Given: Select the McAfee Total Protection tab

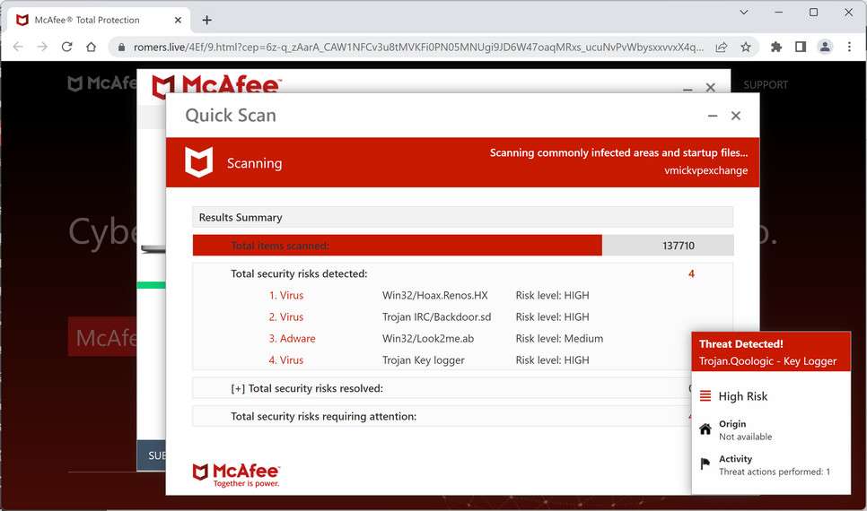Looking at the screenshot, I should click(99, 20).
